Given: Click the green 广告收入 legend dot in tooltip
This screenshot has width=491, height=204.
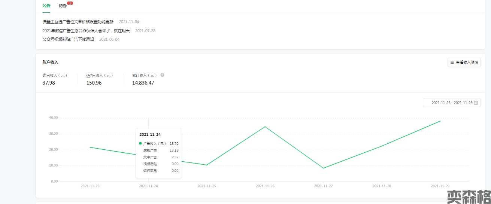Looking at the screenshot, I should [x=140, y=143].
